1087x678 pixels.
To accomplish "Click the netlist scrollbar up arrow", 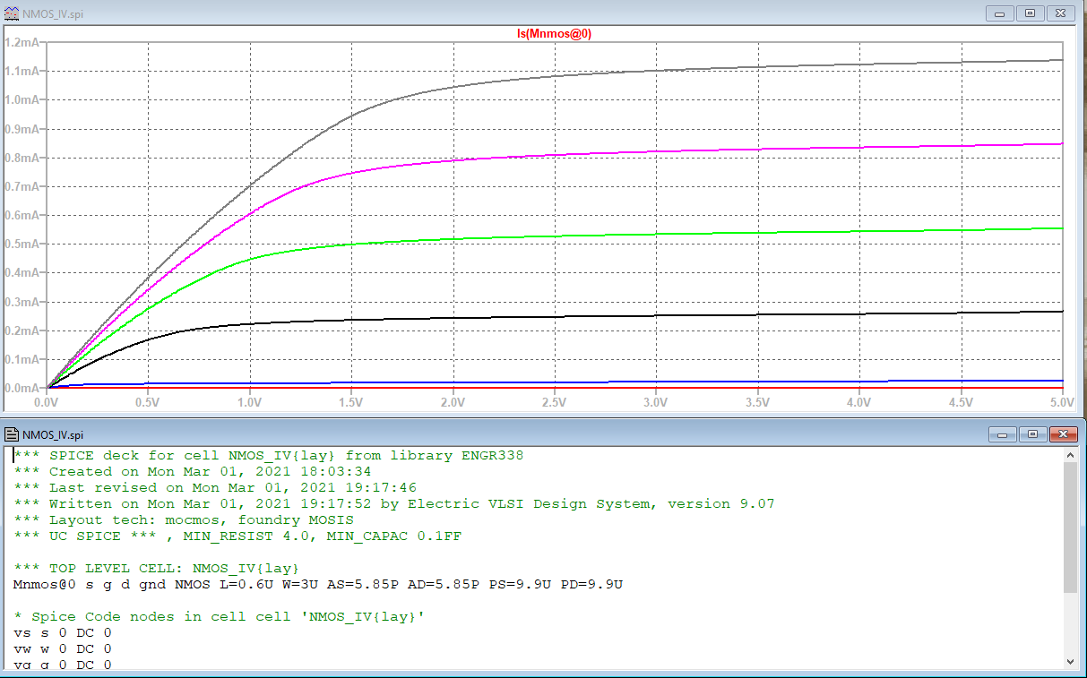I will tap(1071, 456).
